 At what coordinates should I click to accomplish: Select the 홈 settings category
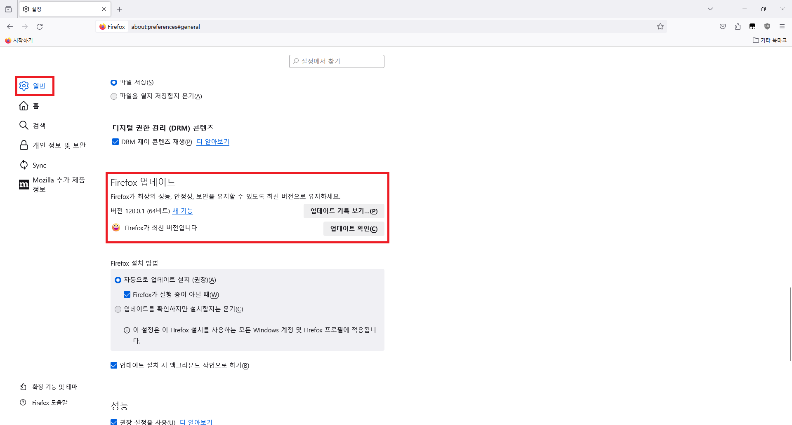[x=29, y=106]
